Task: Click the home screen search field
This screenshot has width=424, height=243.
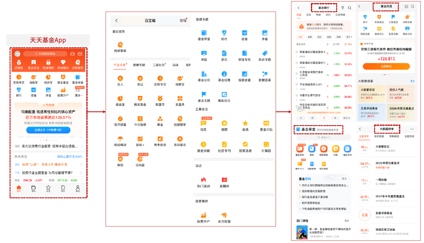Action: [x=45, y=54]
